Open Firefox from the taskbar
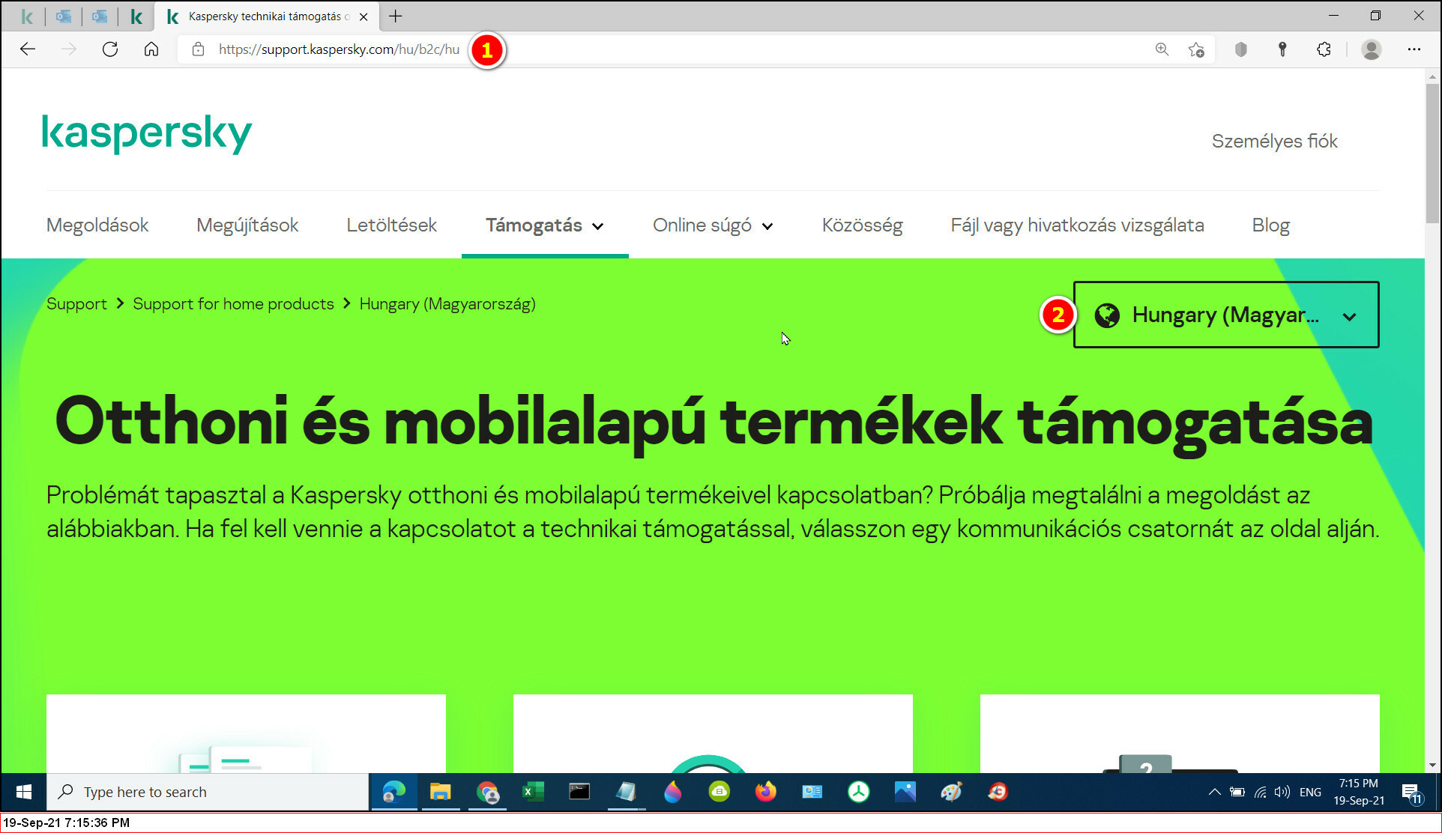1442x833 pixels. [765, 792]
